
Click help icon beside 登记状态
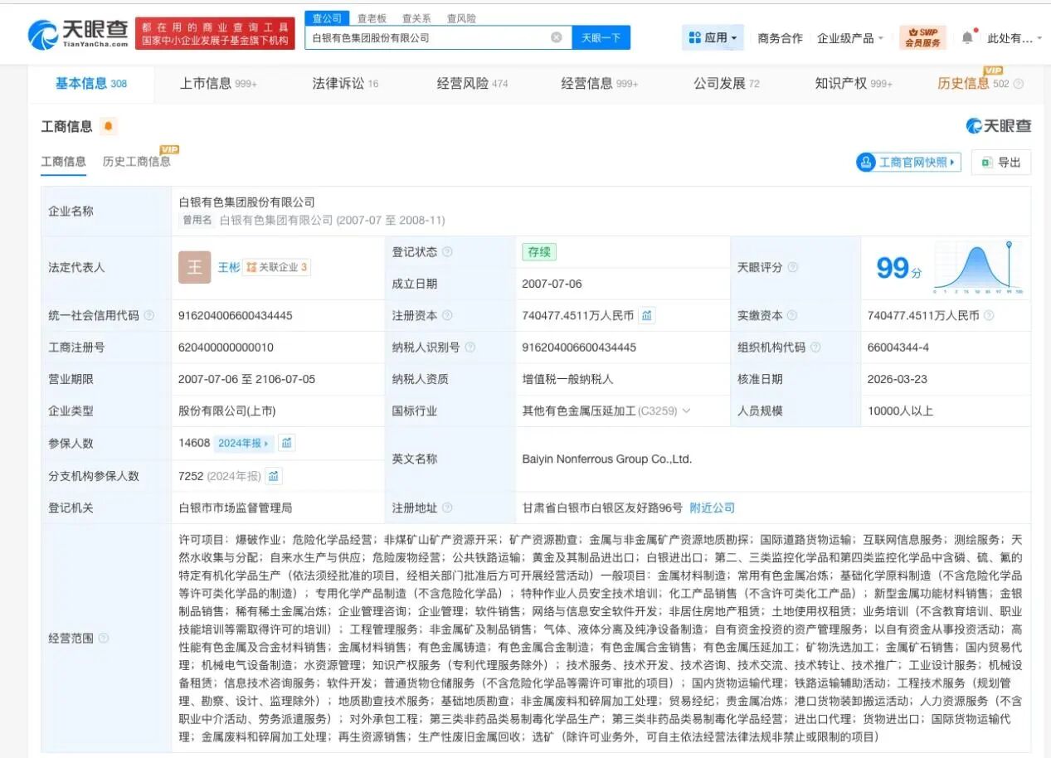coord(447,251)
